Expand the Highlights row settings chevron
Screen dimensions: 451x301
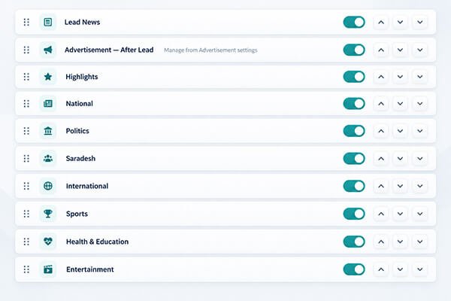tap(420, 77)
